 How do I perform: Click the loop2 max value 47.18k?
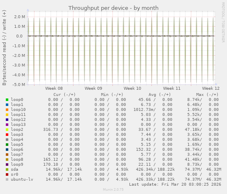192,130
